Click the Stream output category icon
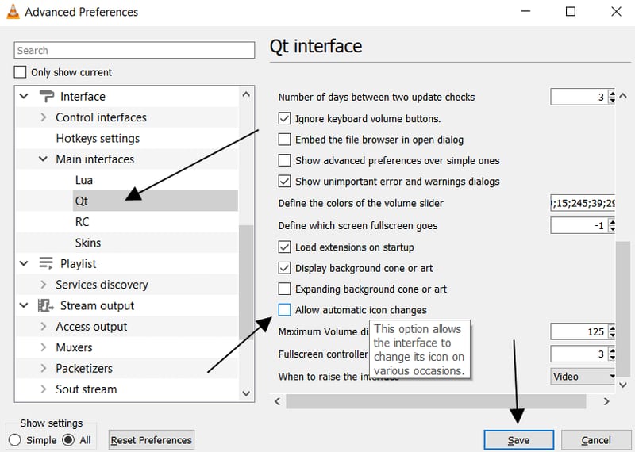This screenshot has width=635, height=452. pos(45,305)
